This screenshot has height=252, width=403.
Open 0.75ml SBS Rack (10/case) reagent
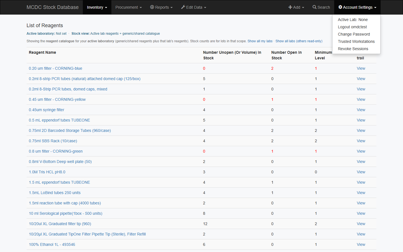click(x=53, y=141)
